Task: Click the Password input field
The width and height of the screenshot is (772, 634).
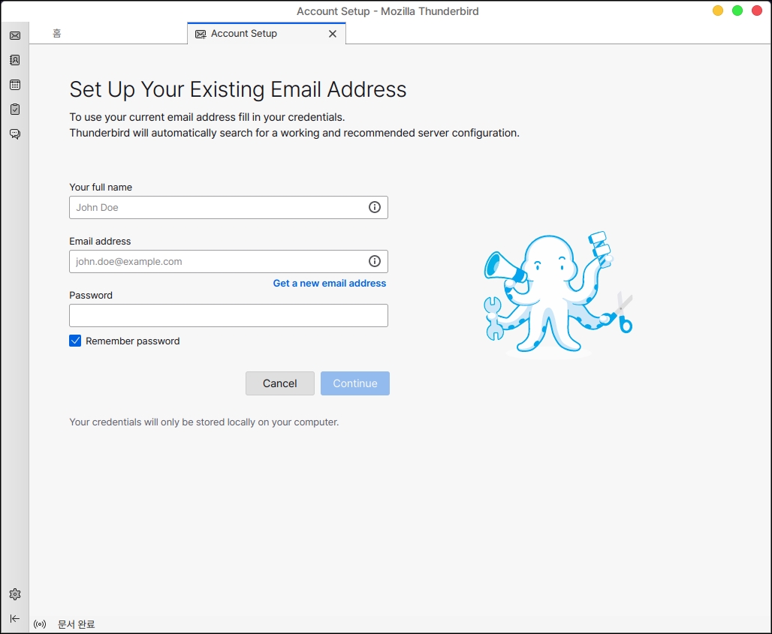Action: point(228,316)
